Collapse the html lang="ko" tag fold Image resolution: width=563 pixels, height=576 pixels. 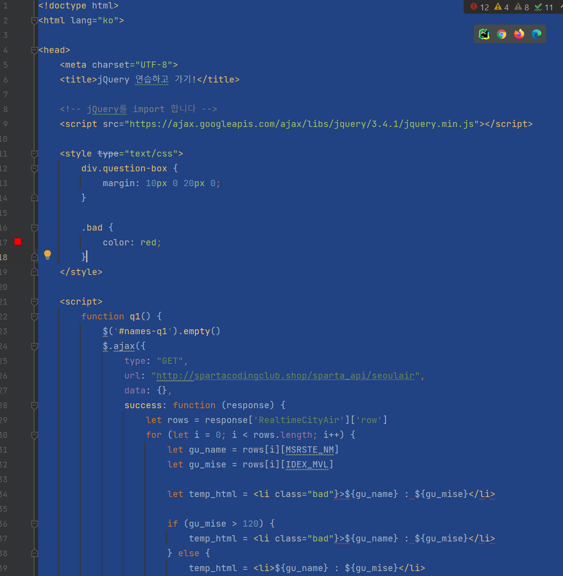point(35,21)
